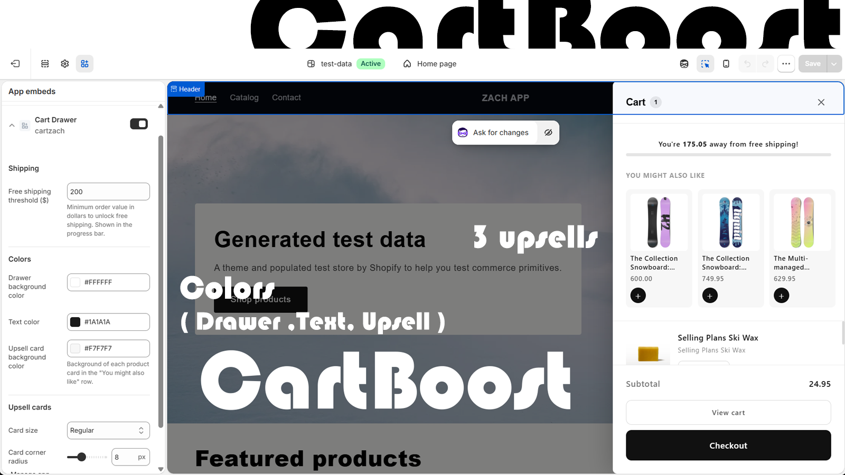This screenshot has height=475, width=845.
Task: Click the View cart button
Action: 728,413
